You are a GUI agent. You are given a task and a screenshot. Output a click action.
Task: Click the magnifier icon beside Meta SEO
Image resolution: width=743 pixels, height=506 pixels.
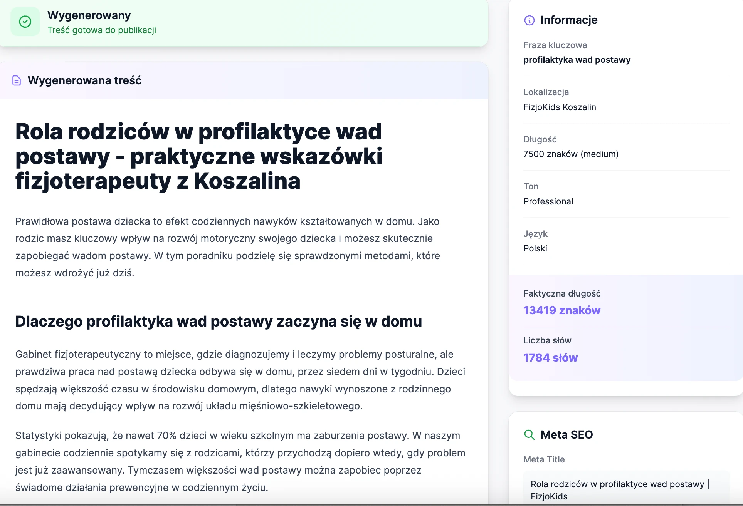(530, 435)
